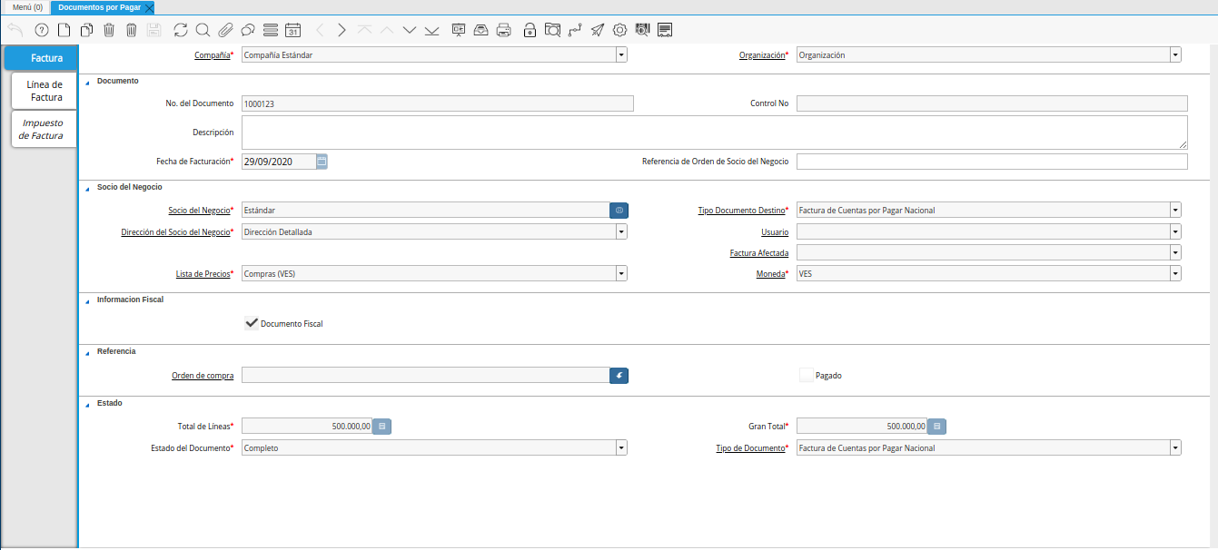
Task: Uncheck the Documento Fiscal checkbox
Action: (x=252, y=323)
